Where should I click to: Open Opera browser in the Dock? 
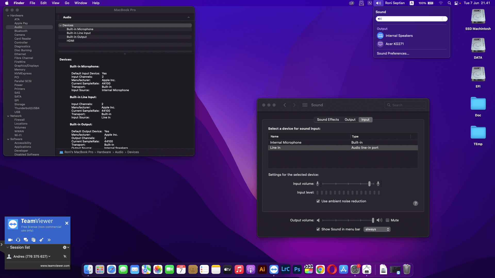332,270
